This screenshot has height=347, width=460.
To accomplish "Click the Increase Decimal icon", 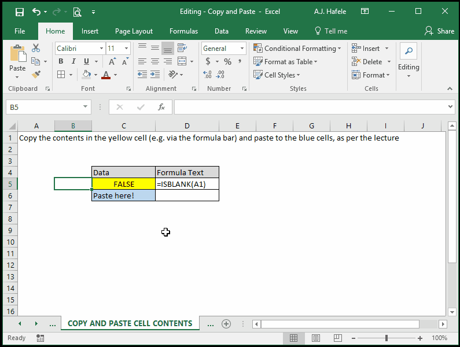I will pos(207,75).
